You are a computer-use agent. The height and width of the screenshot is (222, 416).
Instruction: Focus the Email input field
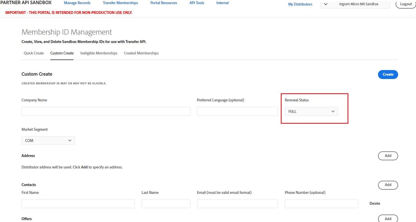[x=237, y=203]
